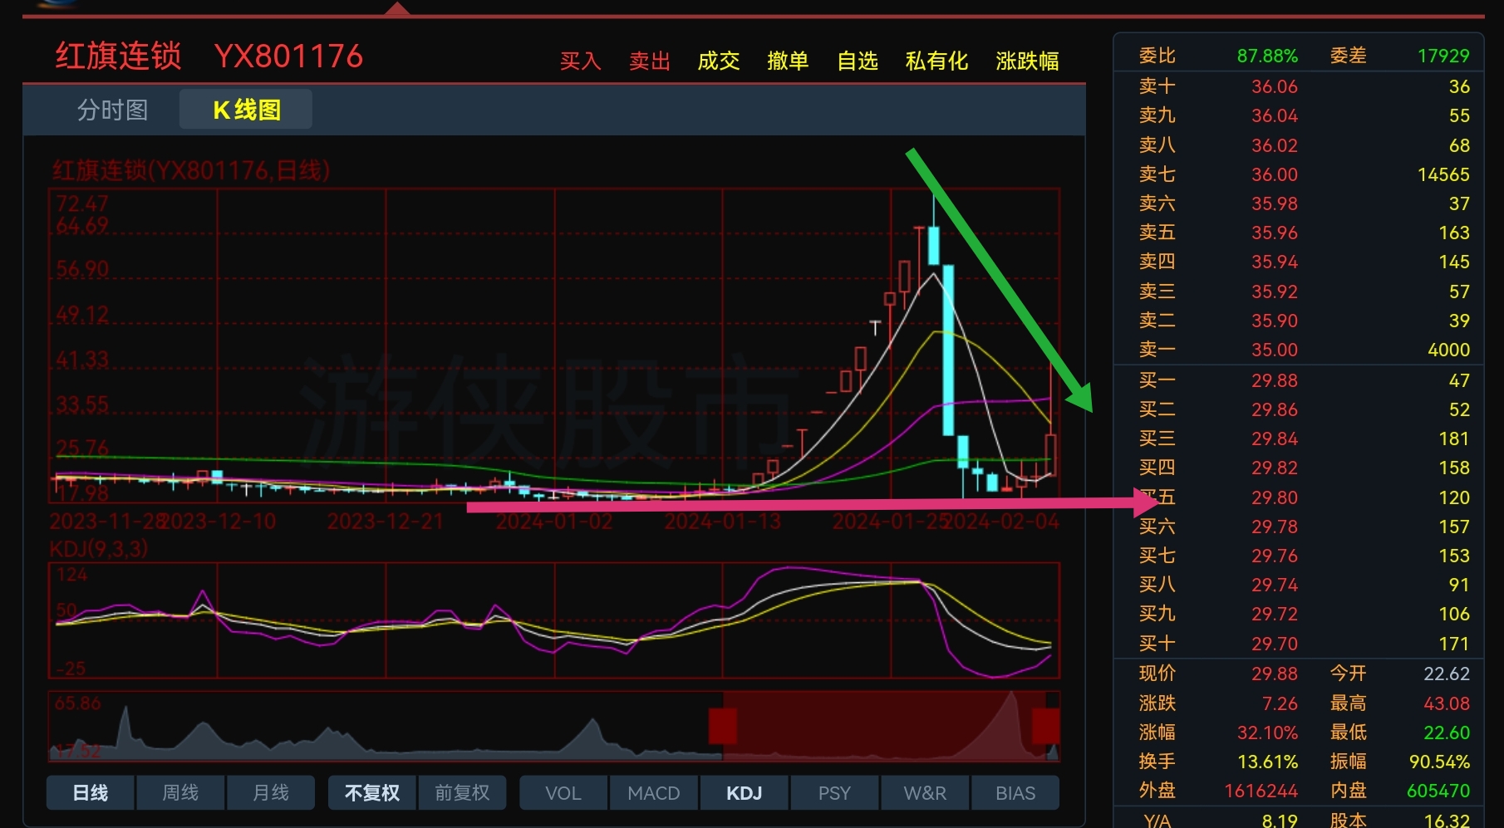Click the 外盘 value 1616244

click(1261, 791)
